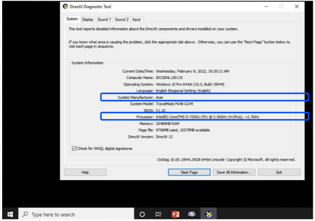Image resolution: width=315 pixels, height=221 pixels.
Task: Click Computer Name value IDCGKNL130119
Action: tap(169, 78)
